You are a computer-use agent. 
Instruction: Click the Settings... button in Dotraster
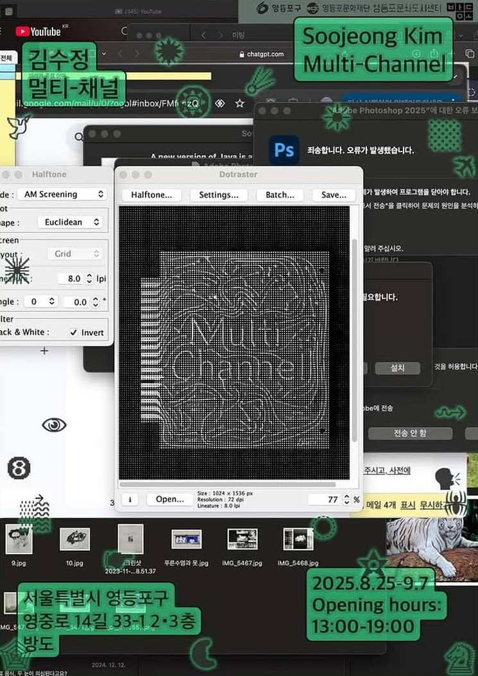pos(219,195)
